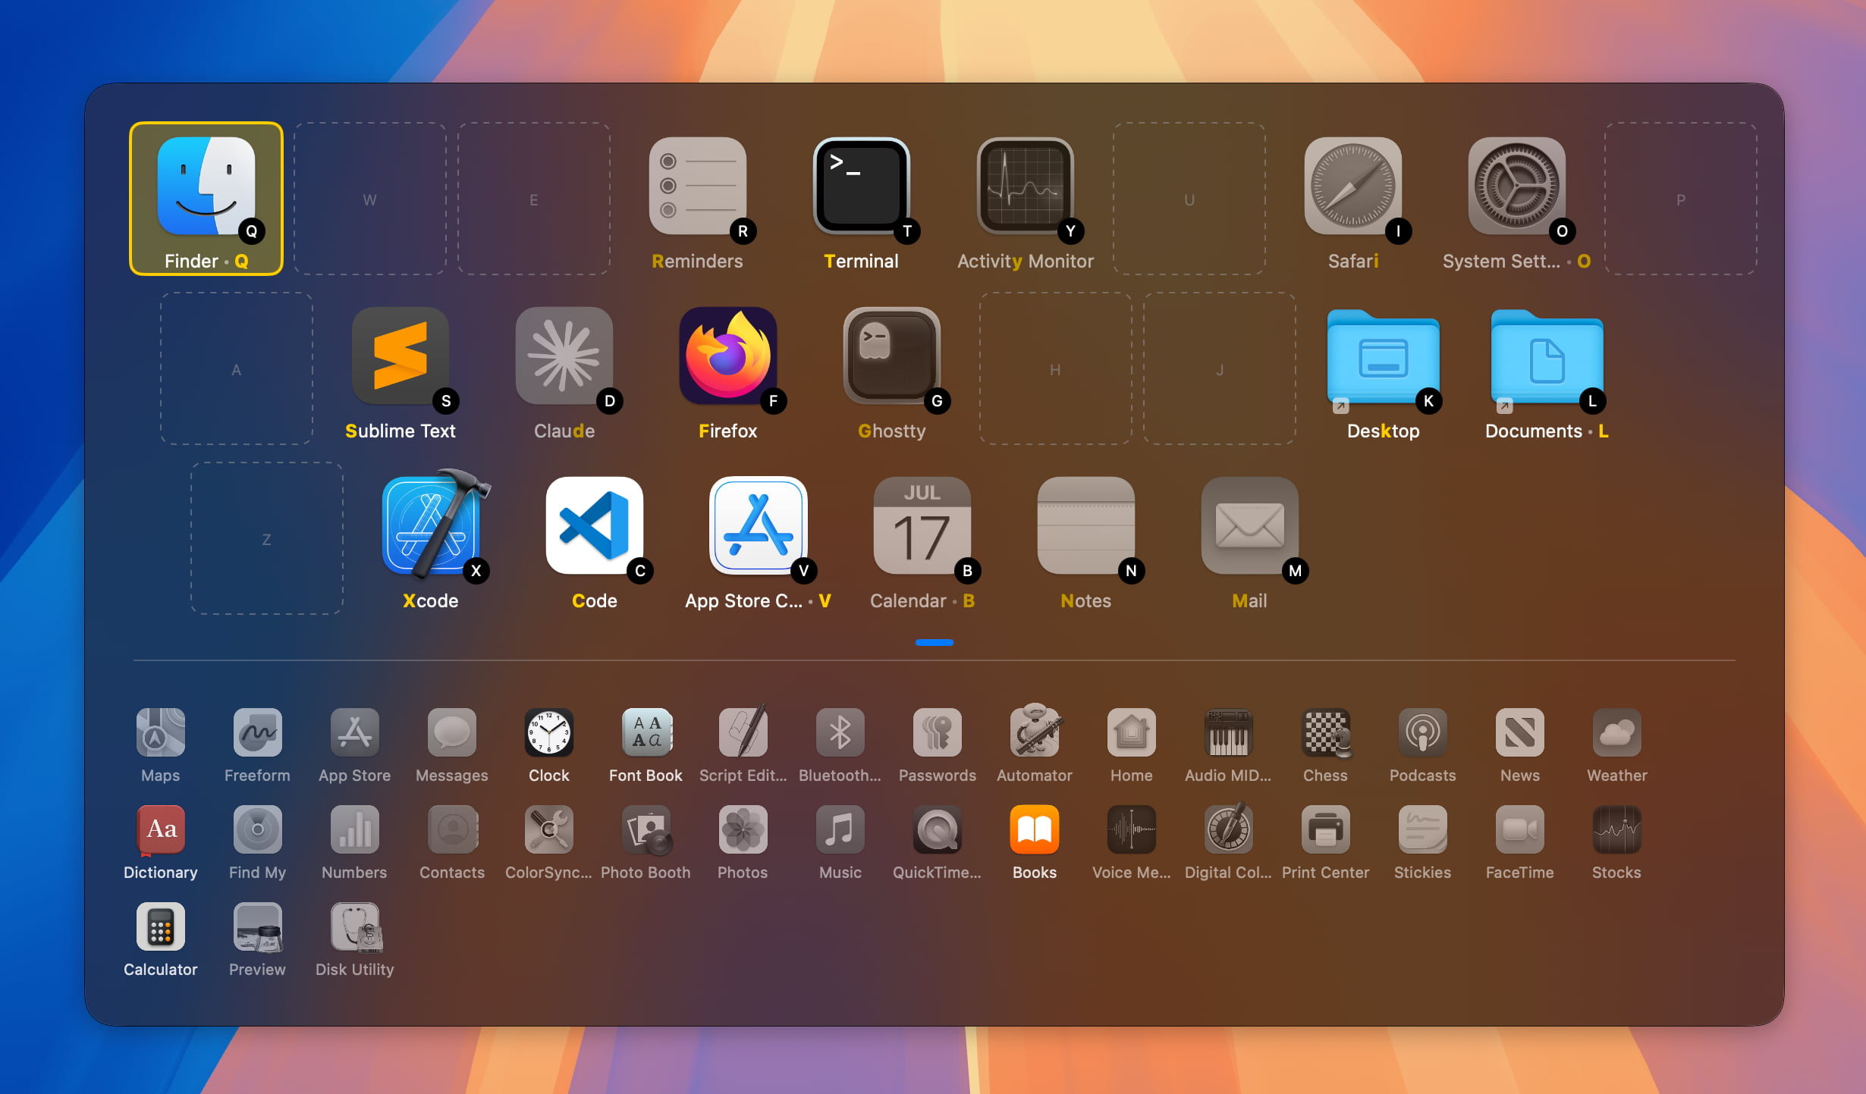
Task: Open Calculator from the app list
Action: [x=160, y=926]
